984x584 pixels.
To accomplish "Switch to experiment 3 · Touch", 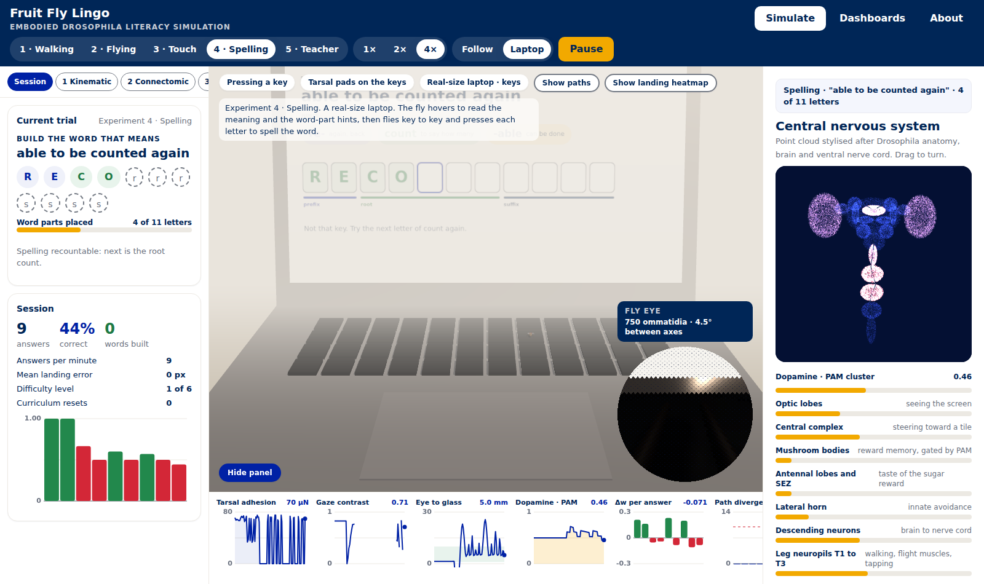I will tap(175, 49).
